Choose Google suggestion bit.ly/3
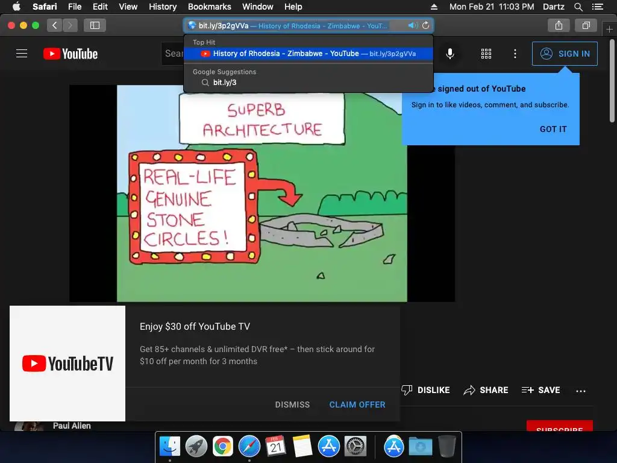 tap(308, 82)
